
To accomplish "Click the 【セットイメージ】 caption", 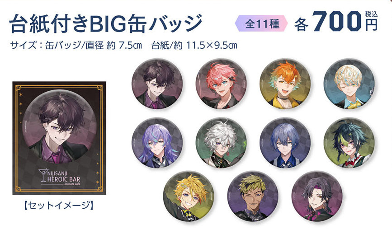I will (59, 205).
